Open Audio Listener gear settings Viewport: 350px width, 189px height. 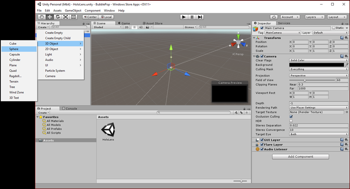click(346, 149)
